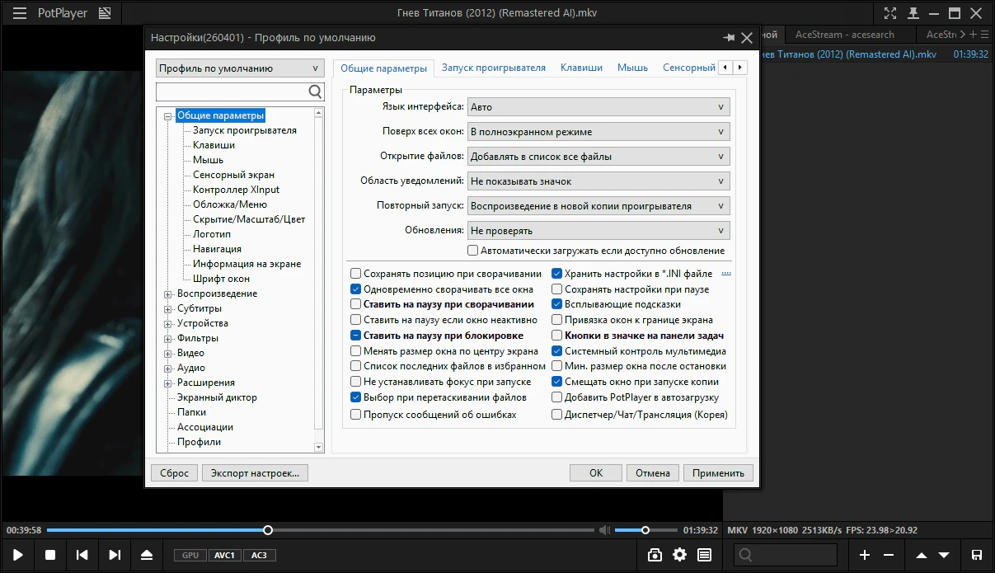
Task: Toggle 'Добавить PotPlayer в автозагрузку' checkbox
Action: point(557,397)
